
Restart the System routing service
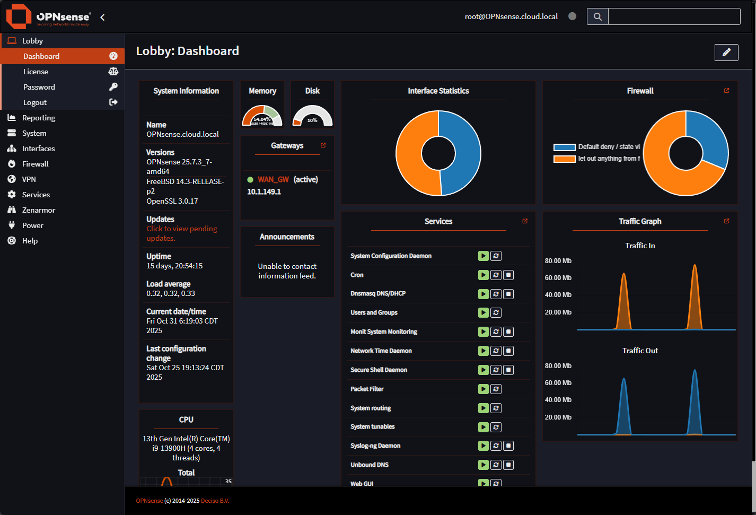(x=496, y=408)
